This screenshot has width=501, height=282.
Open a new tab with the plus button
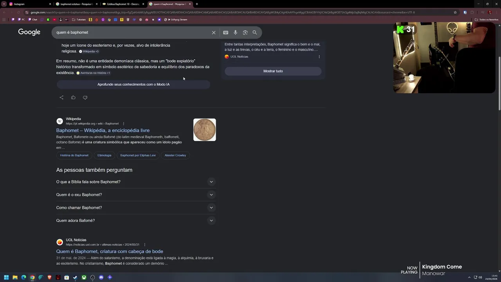click(197, 4)
